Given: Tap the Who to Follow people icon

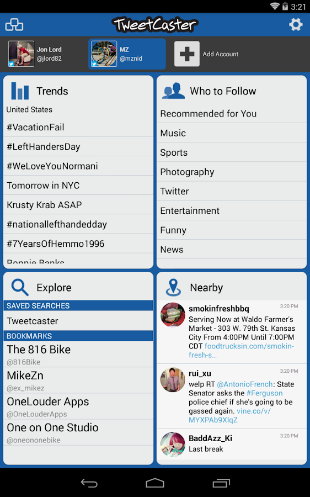Looking at the screenshot, I should 173,91.
